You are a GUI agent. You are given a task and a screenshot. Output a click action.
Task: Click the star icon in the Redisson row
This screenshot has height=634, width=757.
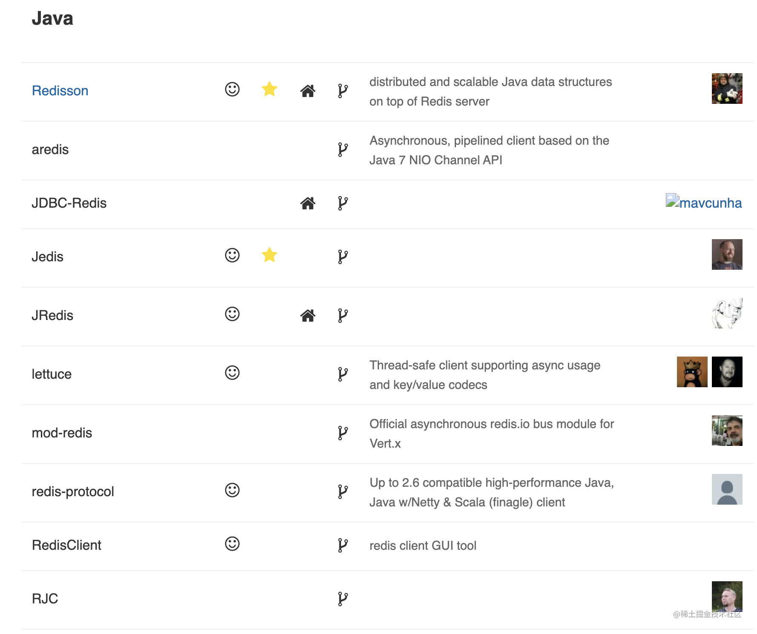pyautogui.click(x=270, y=89)
